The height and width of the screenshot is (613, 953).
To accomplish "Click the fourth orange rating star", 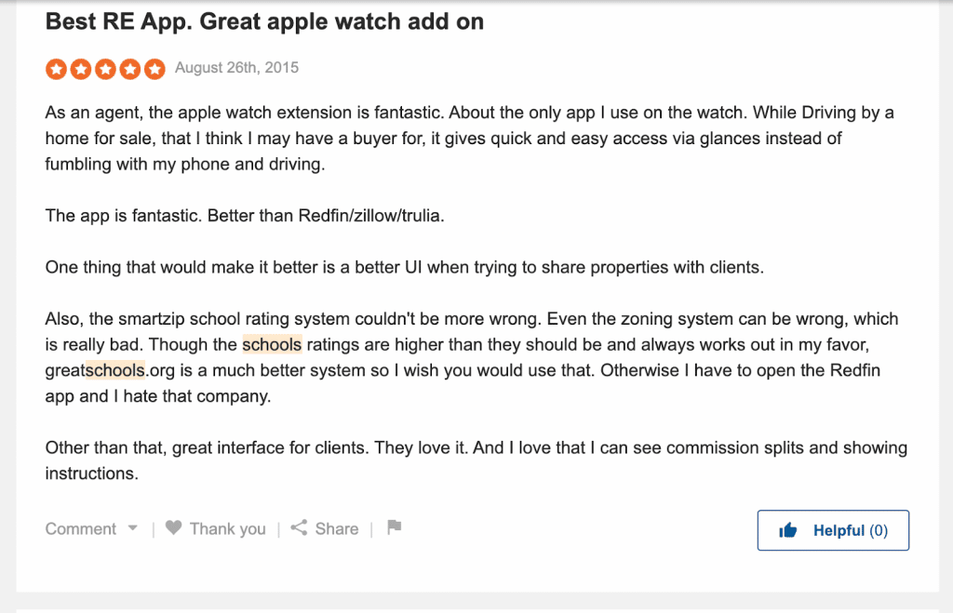I will point(129,69).
